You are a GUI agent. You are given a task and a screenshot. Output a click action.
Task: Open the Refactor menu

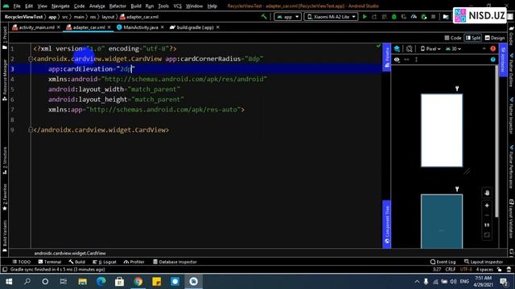pos(117,6)
